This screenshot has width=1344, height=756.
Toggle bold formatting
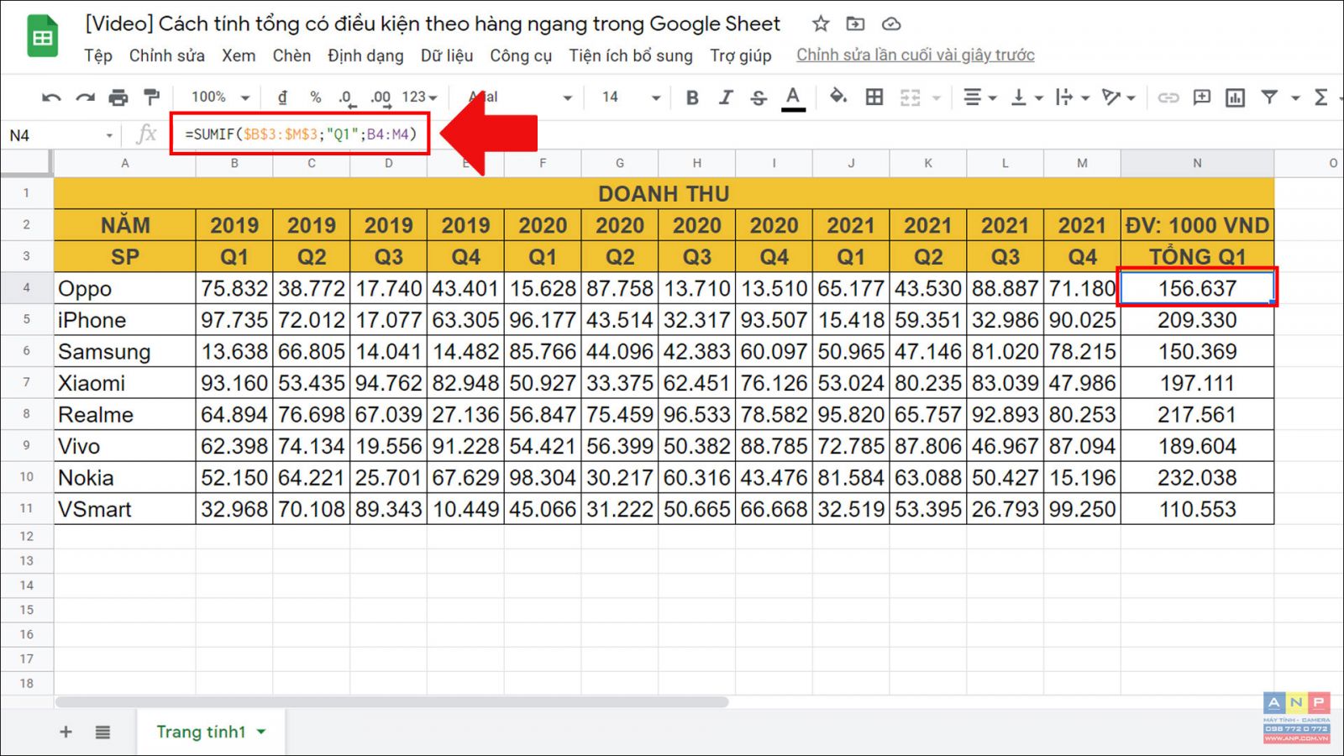pyautogui.click(x=692, y=97)
